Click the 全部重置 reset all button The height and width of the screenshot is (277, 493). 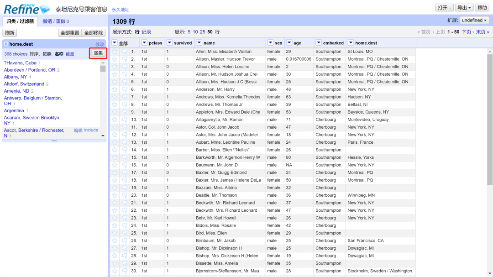click(x=70, y=33)
